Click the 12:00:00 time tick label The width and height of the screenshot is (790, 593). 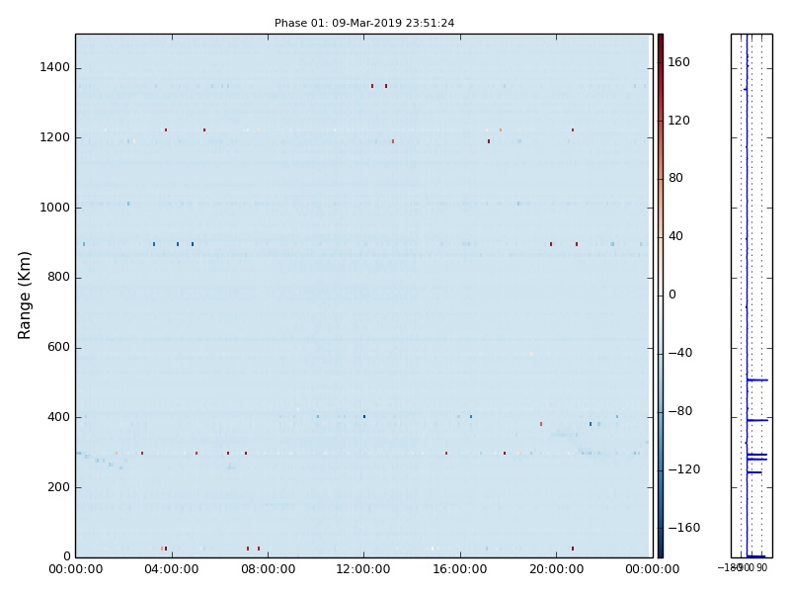tap(363, 569)
